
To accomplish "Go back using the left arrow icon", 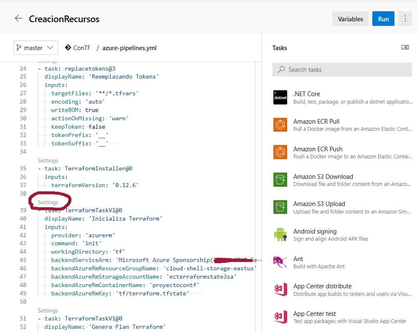I will [18, 18].
